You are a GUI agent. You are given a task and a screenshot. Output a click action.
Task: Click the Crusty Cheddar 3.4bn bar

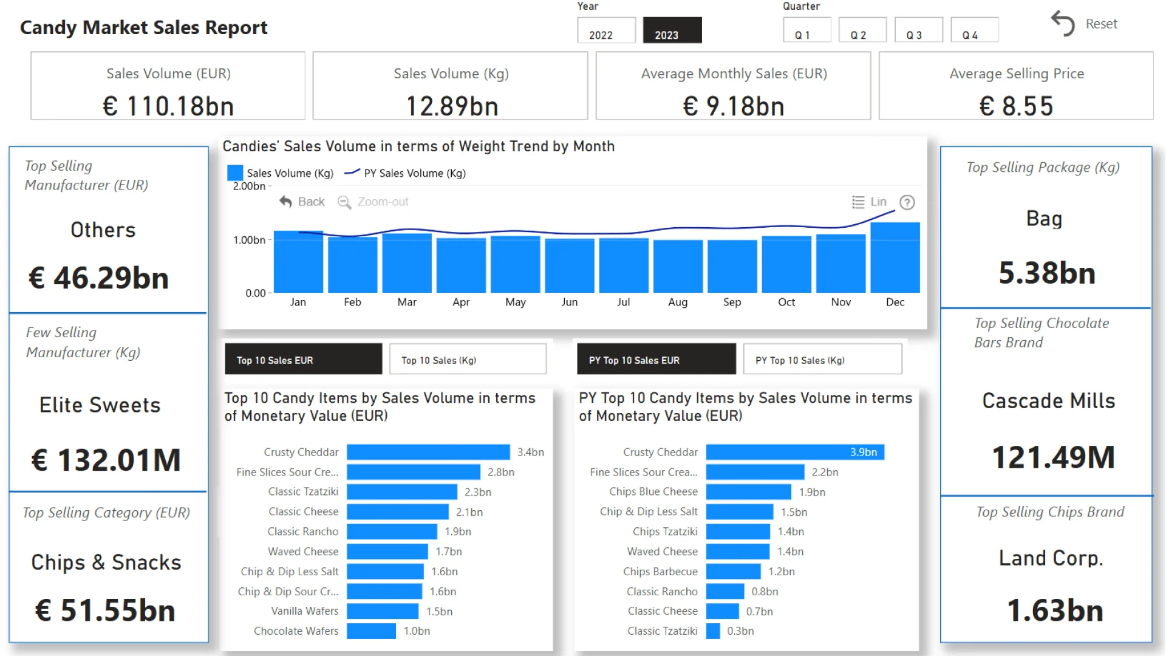pyautogui.click(x=429, y=452)
